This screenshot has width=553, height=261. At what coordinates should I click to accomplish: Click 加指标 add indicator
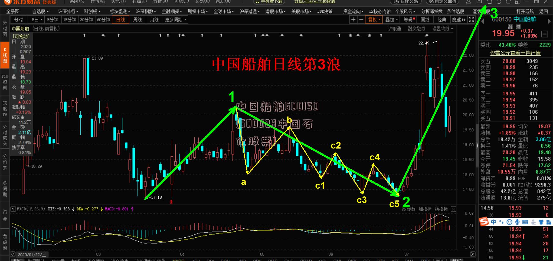[425, 209]
